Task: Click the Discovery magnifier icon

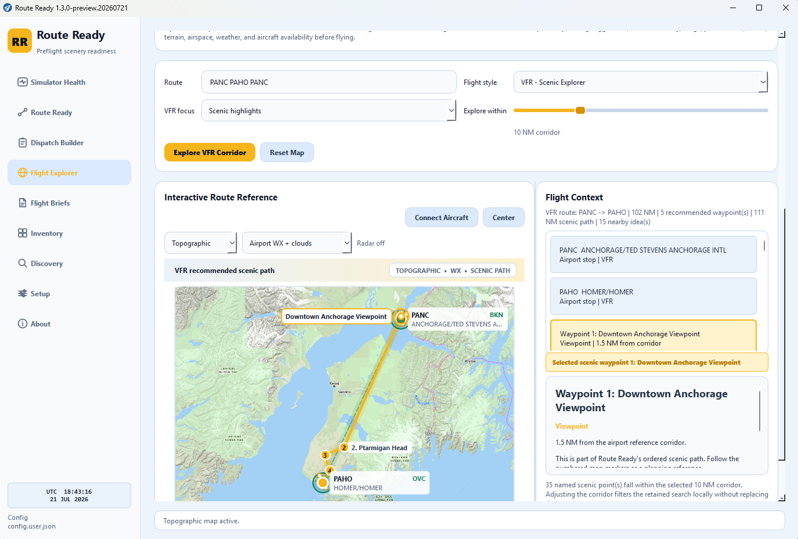Action: pos(23,263)
